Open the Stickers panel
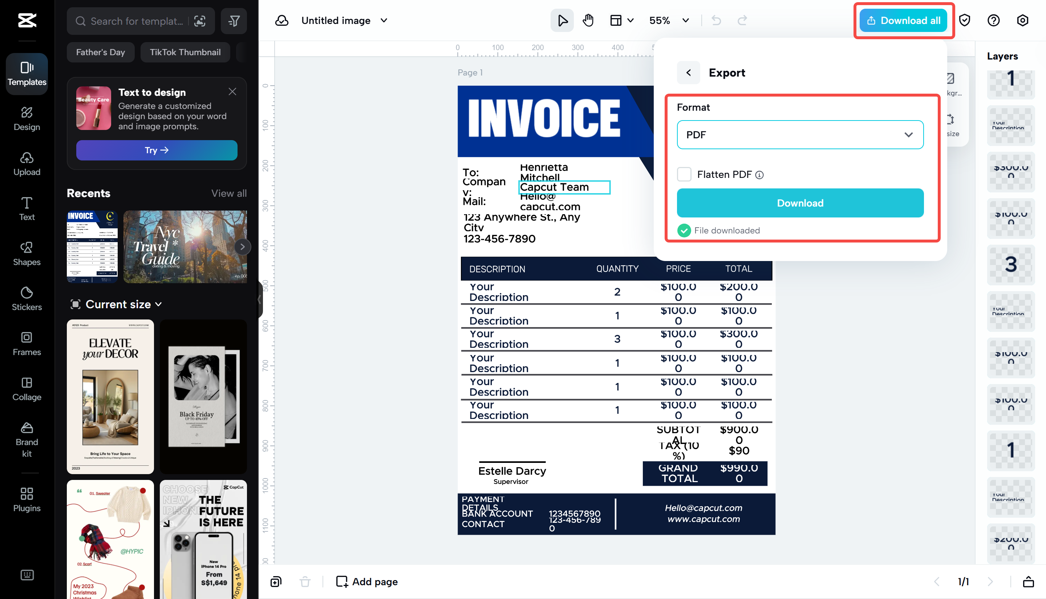 [27, 299]
